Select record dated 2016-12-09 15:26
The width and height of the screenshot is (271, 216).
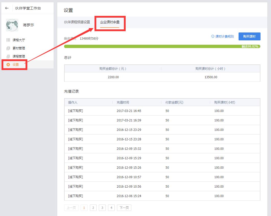[162, 168]
